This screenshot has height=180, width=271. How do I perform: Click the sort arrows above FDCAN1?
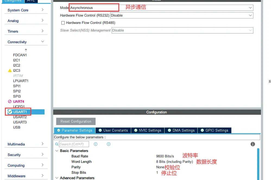26,50
